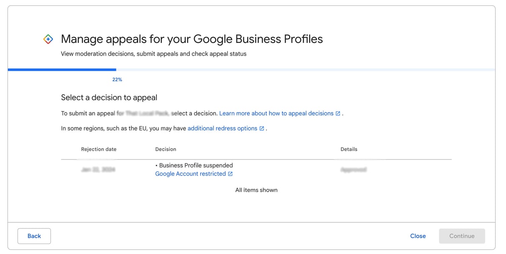Click the Approved status in Details column
This screenshot has width=506, height=254.
point(354,169)
